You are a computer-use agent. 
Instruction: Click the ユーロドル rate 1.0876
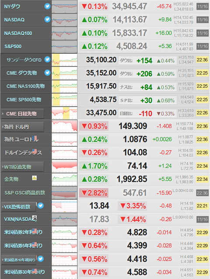[135, 139]
